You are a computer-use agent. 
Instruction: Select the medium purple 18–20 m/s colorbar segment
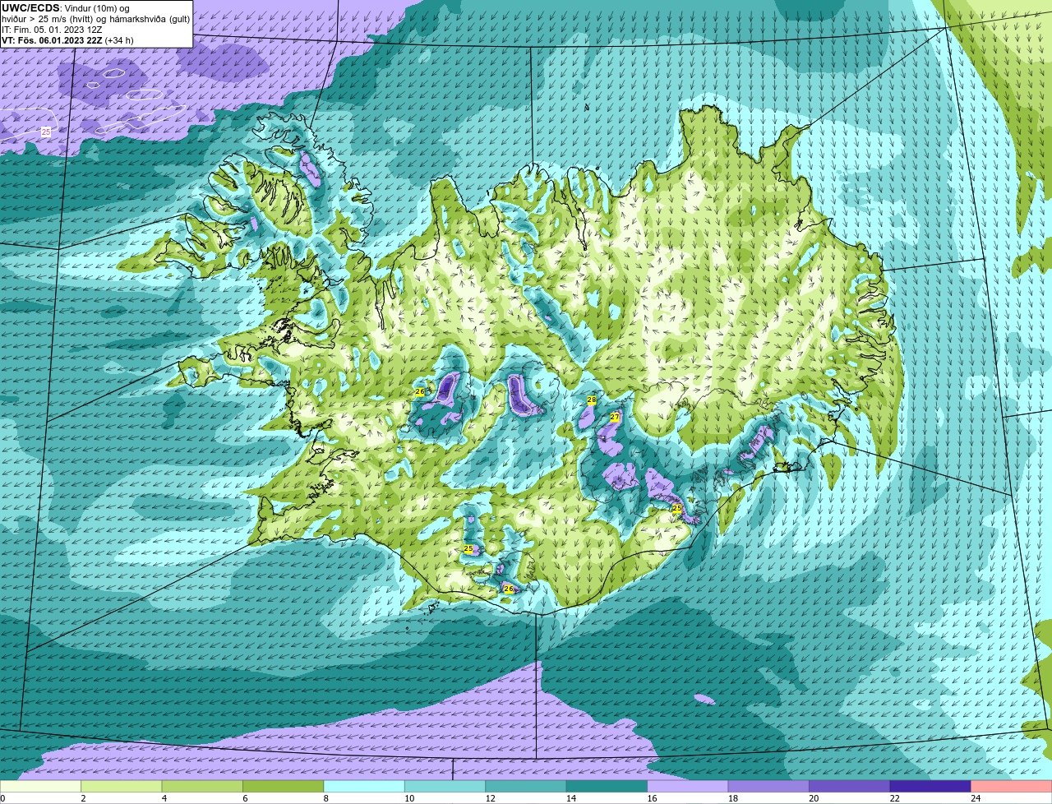(769, 786)
